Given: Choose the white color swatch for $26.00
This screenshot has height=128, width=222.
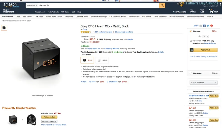Looking at the screenshot, I should tap(102, 60).
